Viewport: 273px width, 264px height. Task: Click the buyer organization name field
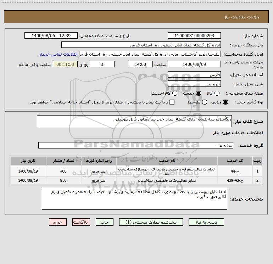click(141, 45)
